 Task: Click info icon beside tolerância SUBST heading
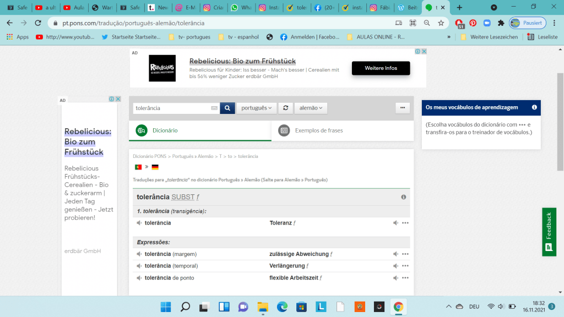403,197
